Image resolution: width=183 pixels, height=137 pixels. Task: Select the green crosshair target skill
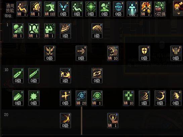coord(91,9)
